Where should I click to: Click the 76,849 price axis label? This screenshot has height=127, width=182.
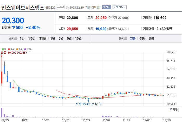click(x=171, y=52)
